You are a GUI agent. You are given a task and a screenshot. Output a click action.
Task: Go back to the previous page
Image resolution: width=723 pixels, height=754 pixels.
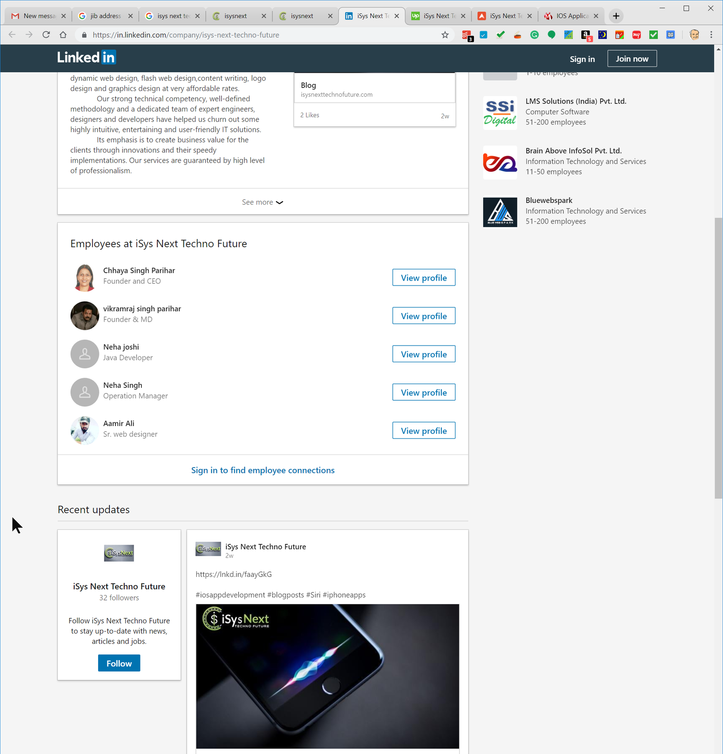(12, 35)
